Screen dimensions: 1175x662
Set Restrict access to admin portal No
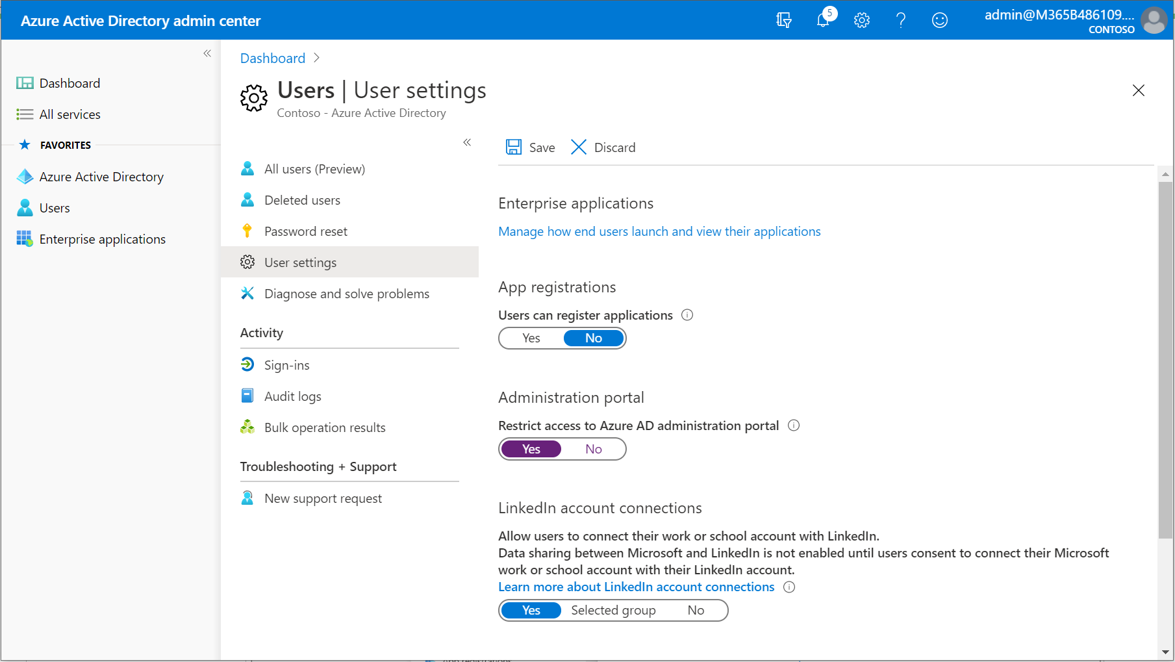coord(594,450)
